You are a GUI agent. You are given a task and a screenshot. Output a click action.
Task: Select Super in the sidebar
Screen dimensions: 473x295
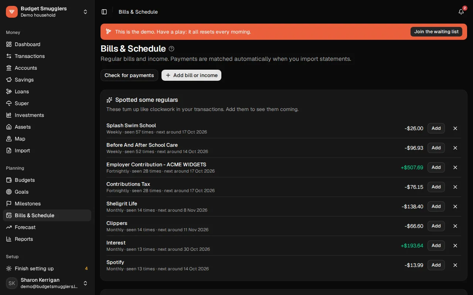tap(47, 103)
